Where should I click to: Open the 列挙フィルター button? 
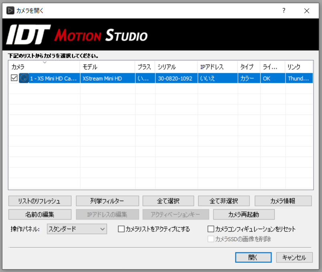(x=107, y=201)
